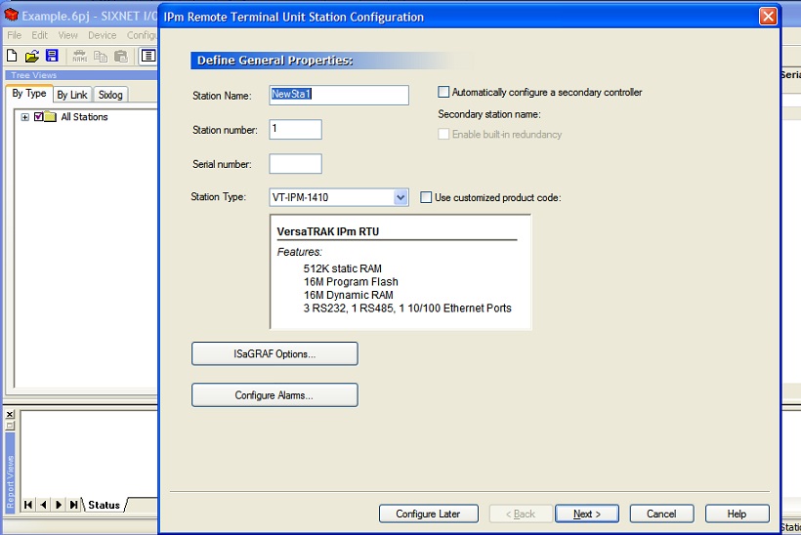Close the Report Views pane
801x535 pixels.
click(x=10, y=414)
